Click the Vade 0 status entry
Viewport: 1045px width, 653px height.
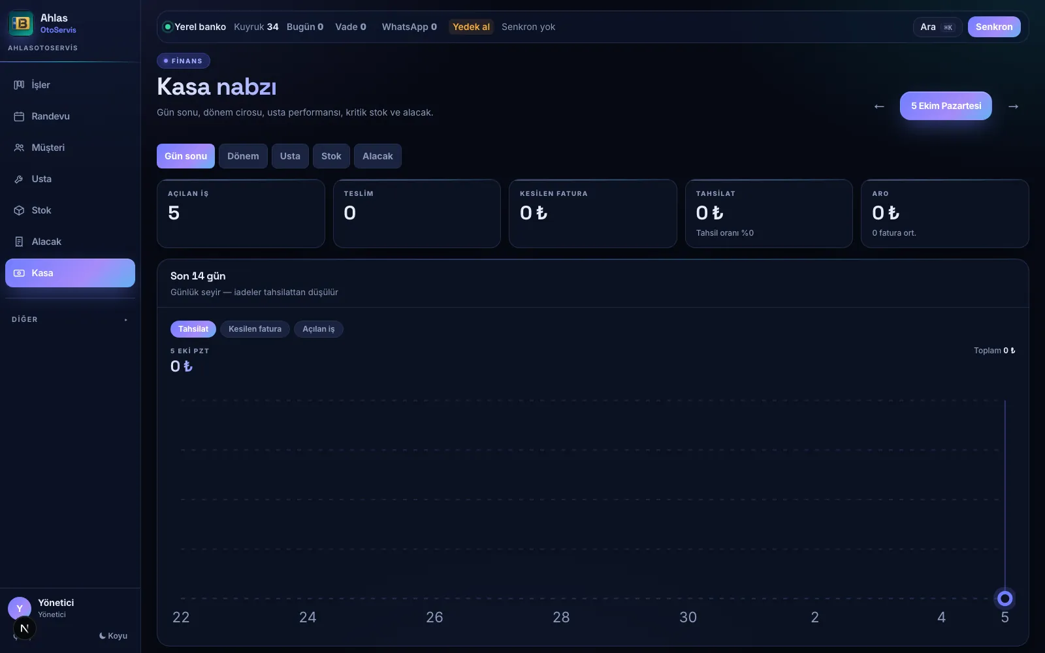[x=351, y=27]
